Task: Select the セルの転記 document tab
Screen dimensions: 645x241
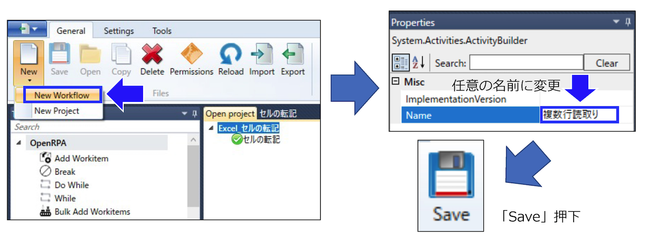Action: tap(278, 114)
